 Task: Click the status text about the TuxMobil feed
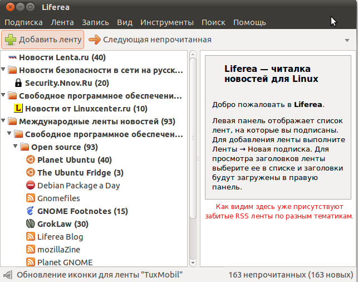(100, 275)
